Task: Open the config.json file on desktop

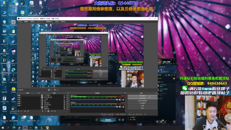Action: 4,119
